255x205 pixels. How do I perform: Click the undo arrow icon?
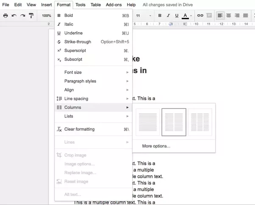point(14,16)
